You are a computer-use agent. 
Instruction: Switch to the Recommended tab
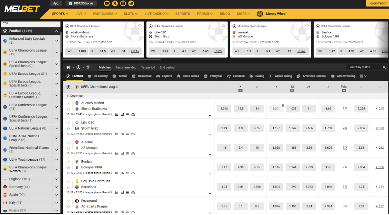coord(126,67)
